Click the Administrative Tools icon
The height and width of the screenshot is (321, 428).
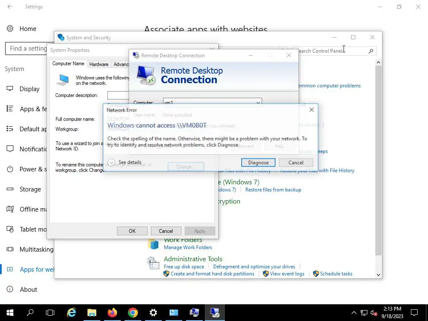coord(153,263)
